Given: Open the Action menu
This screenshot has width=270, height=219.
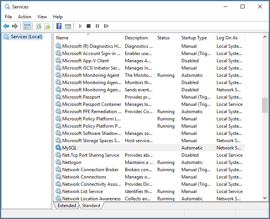Looking at the screenshot, I should tap(24, 17).
